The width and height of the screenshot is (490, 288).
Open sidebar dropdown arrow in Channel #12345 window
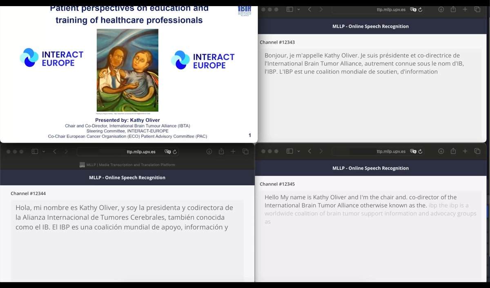(x=298, y=151)
